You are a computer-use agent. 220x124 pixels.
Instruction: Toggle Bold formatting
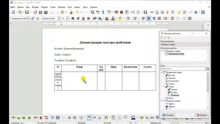(73, 18)
